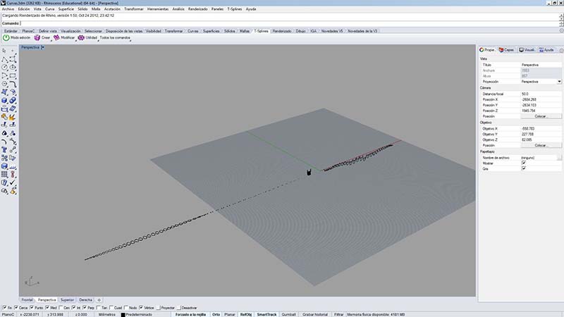Expand the Proyección dropdown
Viewport: 564px width, 317px height.
point(559,82)
